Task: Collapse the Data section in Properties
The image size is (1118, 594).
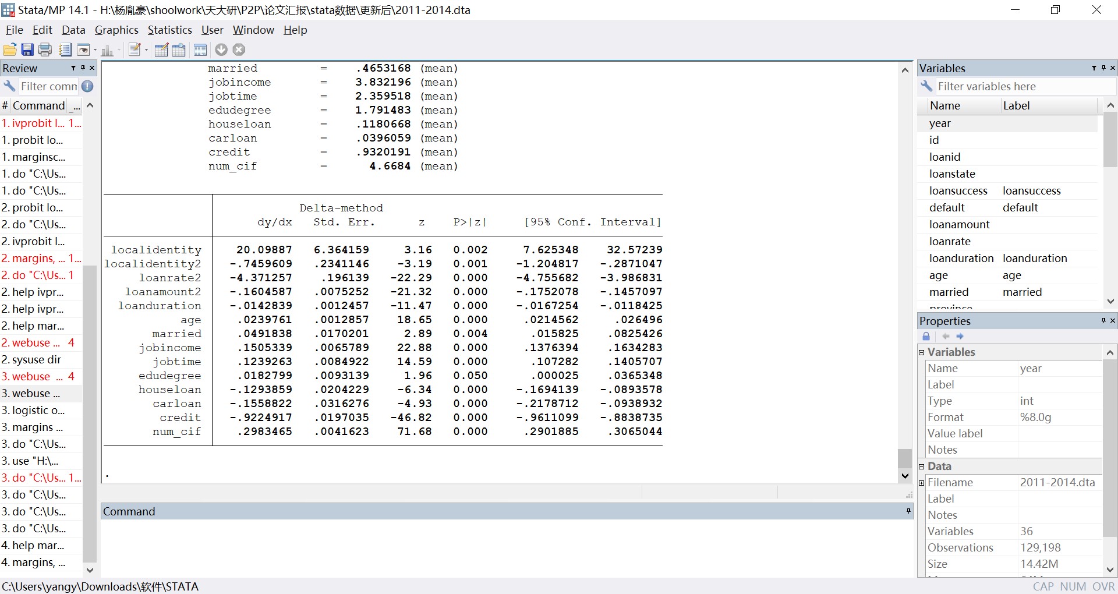Action: pos(922,466)
